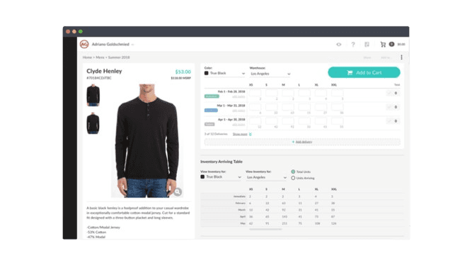The width and height of the screenshot is (472, 265).
Task: Open the shopping cart icon in header
Action: coord(383,45)
